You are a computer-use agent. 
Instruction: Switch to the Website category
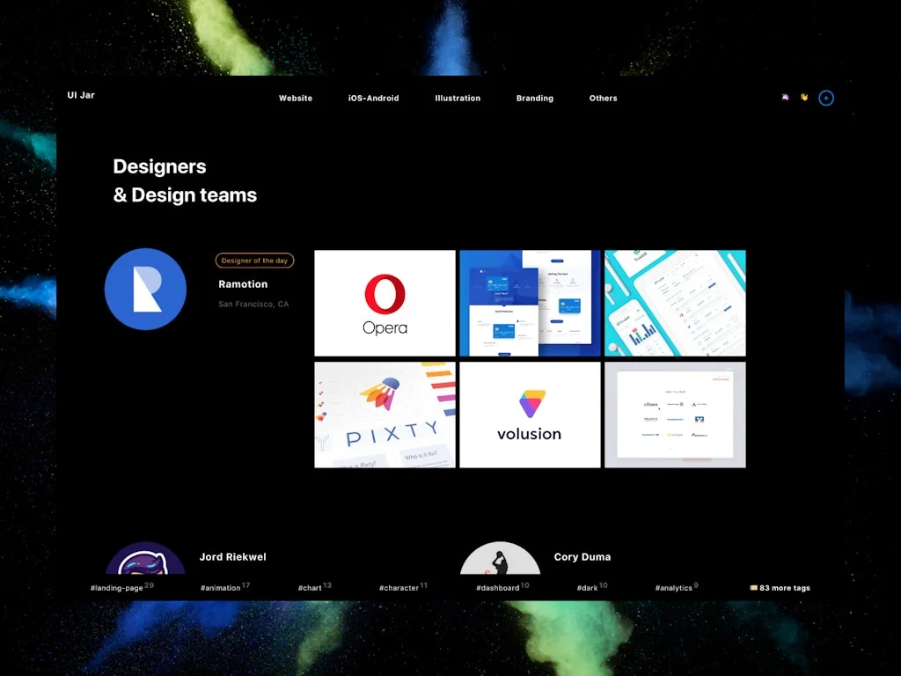[296, 98]
